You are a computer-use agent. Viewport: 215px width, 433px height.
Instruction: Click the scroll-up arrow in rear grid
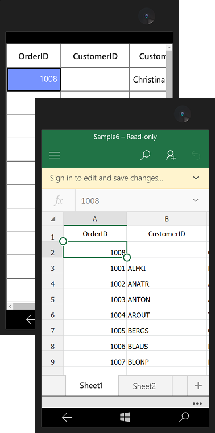pos(169,47)
